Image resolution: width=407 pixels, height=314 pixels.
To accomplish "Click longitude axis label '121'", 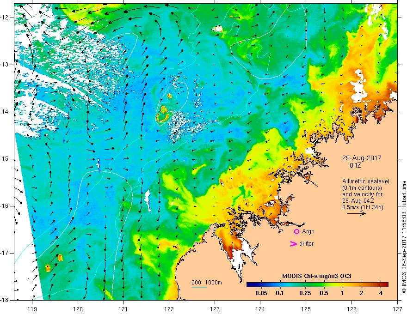I will pos(123,309).
